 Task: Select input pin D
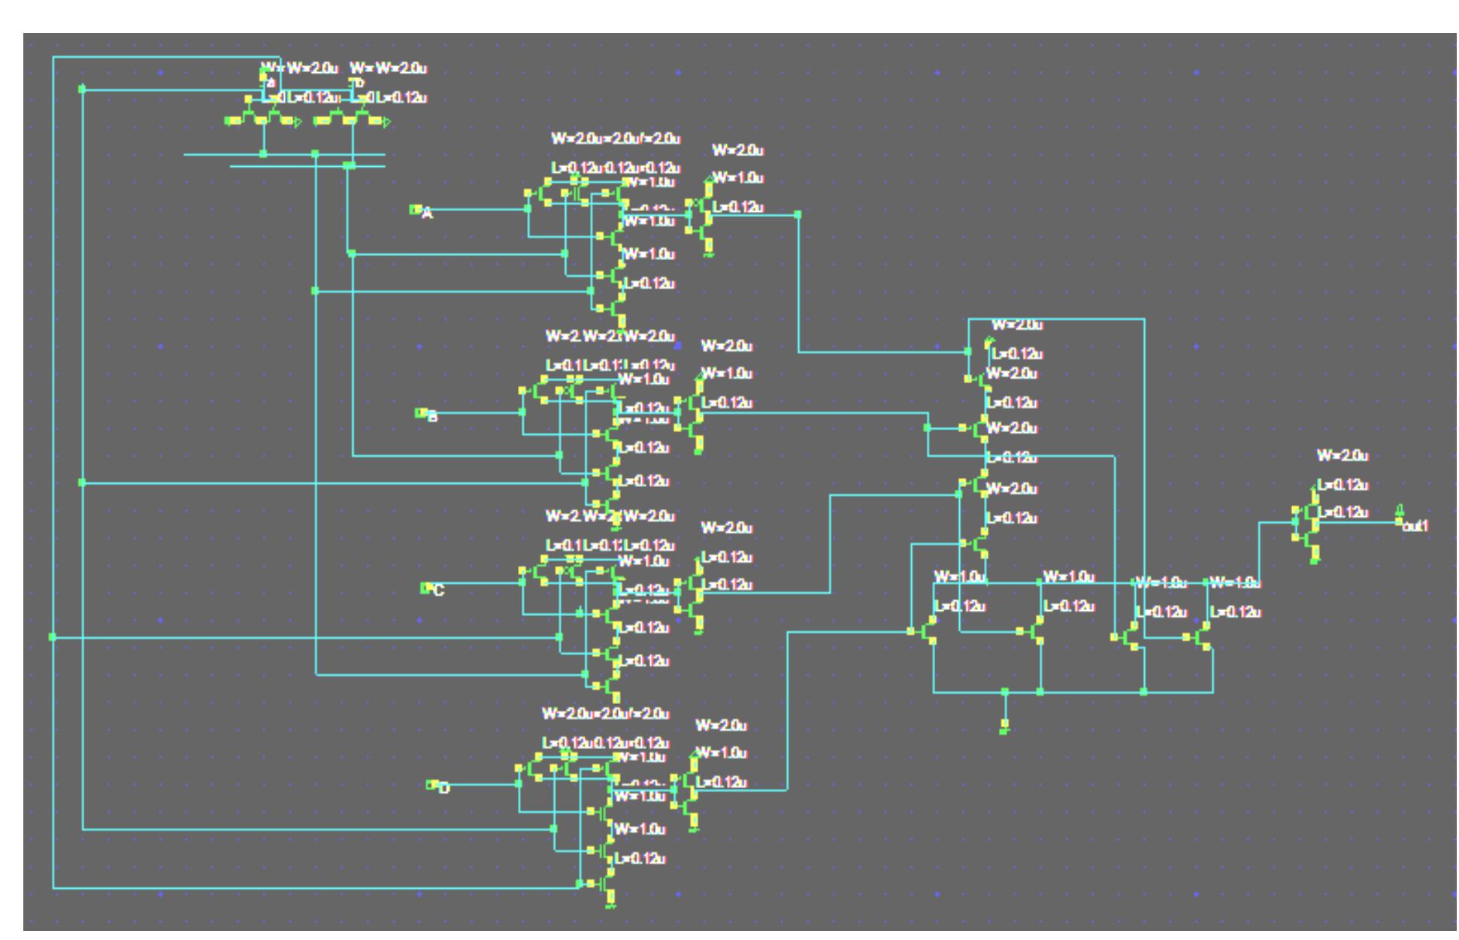[432, 784]
